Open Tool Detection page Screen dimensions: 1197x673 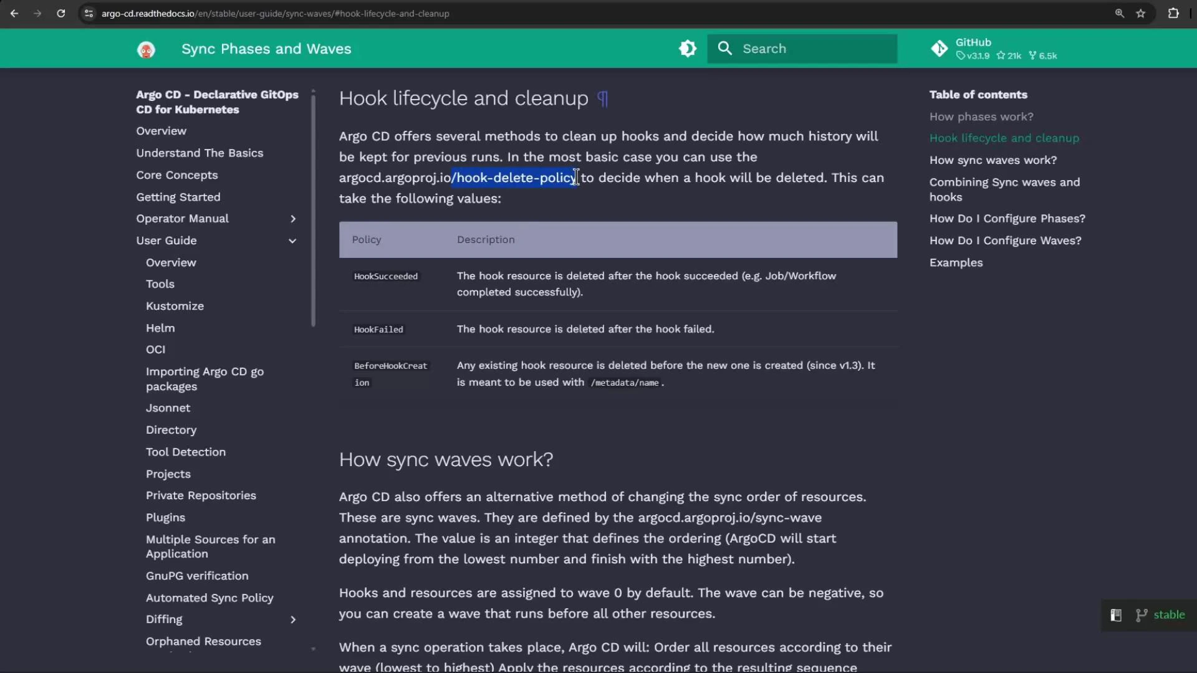[x=186, y=452]
